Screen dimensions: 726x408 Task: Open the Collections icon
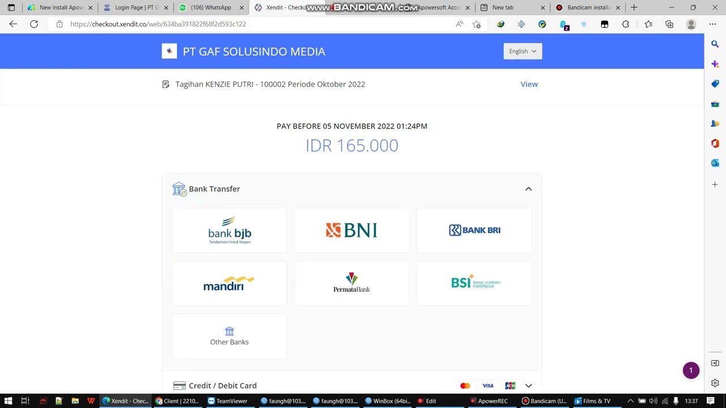click(x=669, y=24)
